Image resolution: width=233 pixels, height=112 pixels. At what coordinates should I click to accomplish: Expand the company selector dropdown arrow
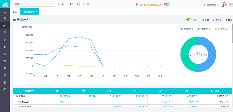click(52, 4)
